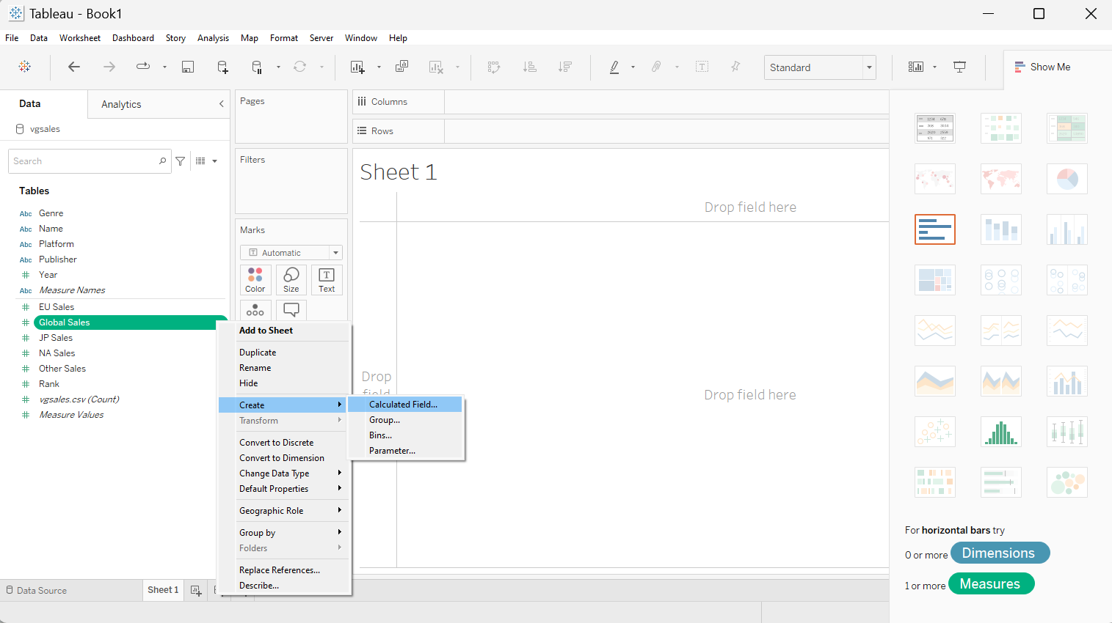Select the Sheet 1 tab

click(x=163, y=590)
